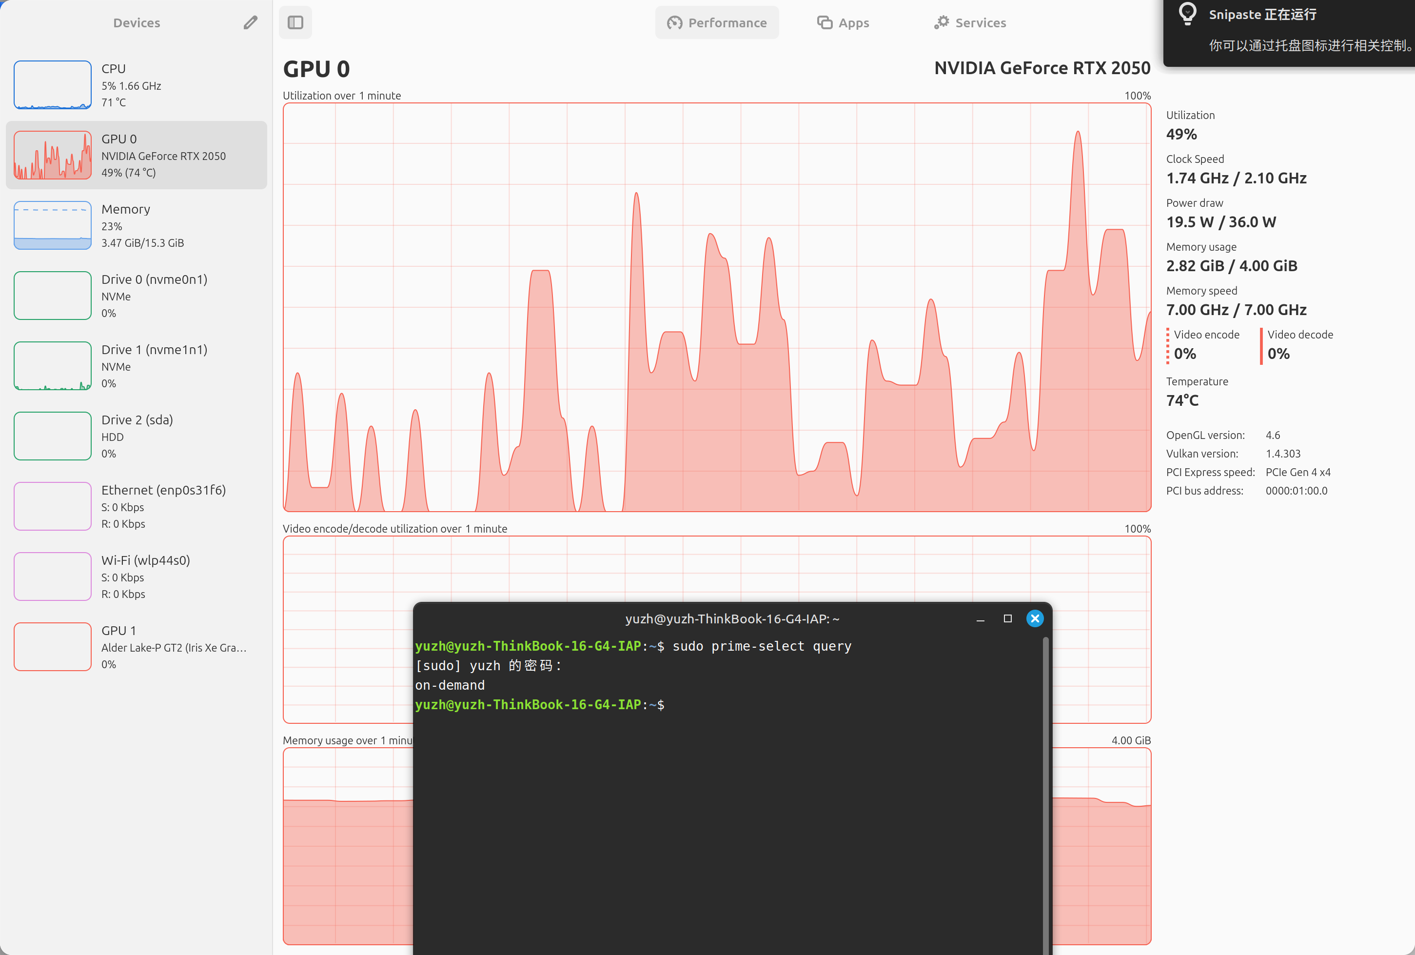
Task: Click the GPU memory usage graph
Action: pos(347,847)
